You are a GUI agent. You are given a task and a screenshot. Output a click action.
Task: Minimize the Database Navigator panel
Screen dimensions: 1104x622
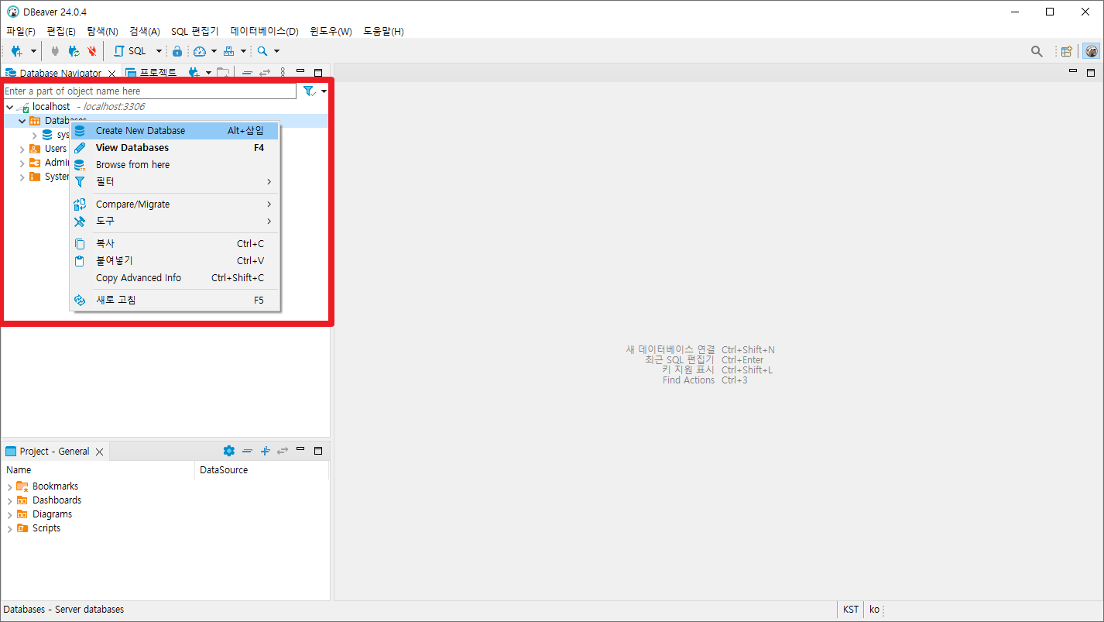(300, 71)
